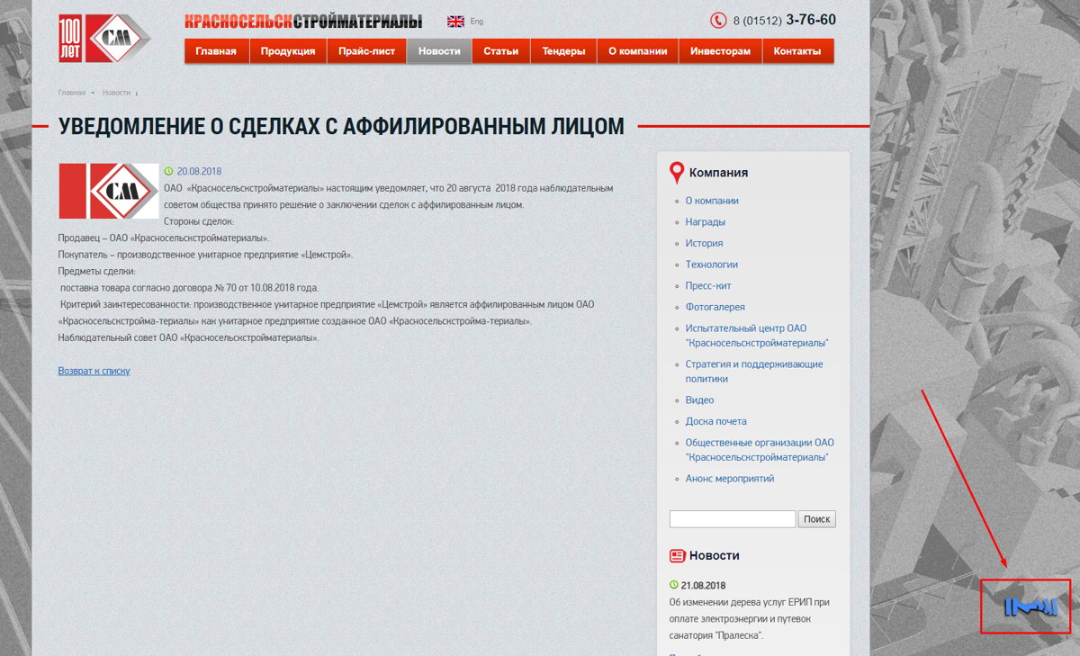Navigate to the Контакты menu item
The image size is (1080, 656).
[797, 51]
